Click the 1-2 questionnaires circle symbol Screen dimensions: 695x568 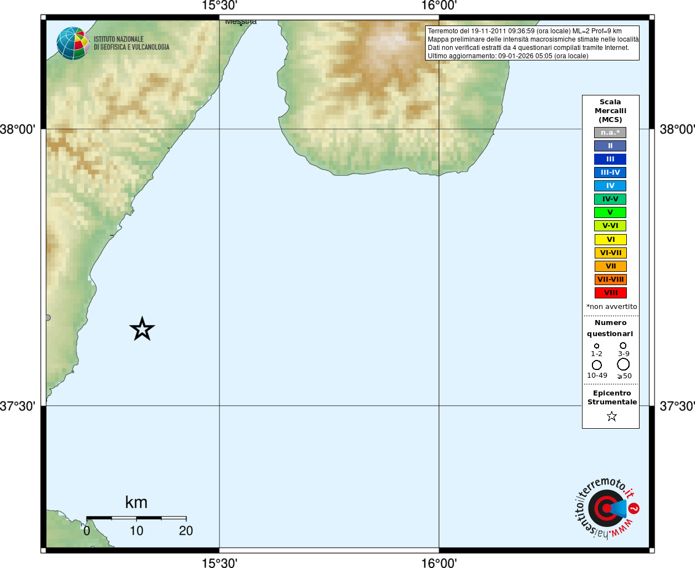(x=596, y=346)
